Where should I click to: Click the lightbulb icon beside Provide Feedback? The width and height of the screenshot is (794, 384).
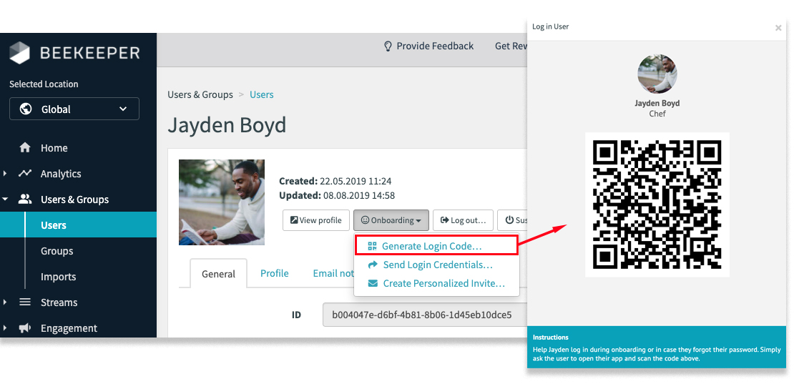click(388, 46)
